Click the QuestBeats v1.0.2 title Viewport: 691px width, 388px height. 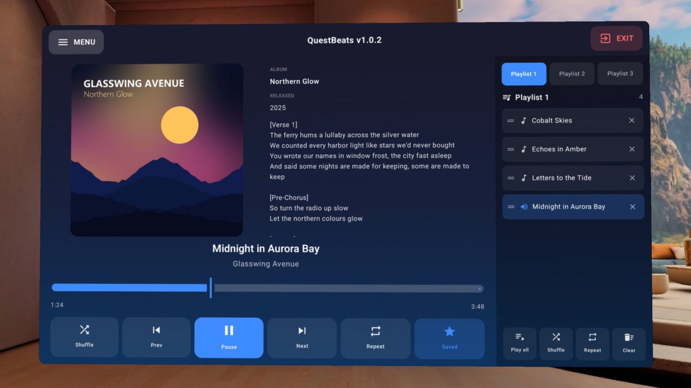[x=345, y=40]
